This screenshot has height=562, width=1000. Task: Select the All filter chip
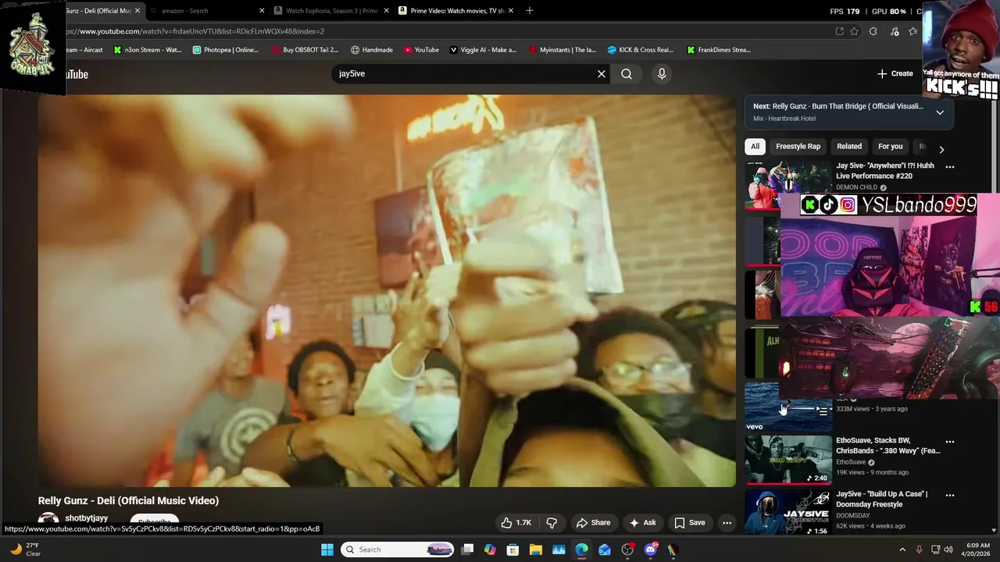755,146
